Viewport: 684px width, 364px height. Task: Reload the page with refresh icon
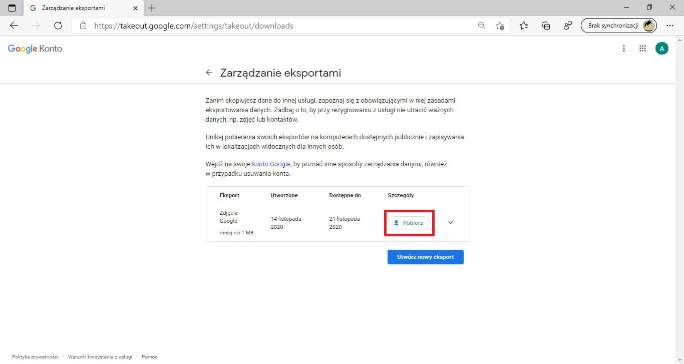pos(58,26)
